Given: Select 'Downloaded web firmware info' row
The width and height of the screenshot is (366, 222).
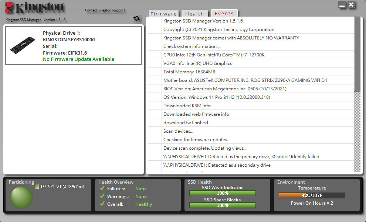Looking at the screenshot, I should [x=251, y=114].
